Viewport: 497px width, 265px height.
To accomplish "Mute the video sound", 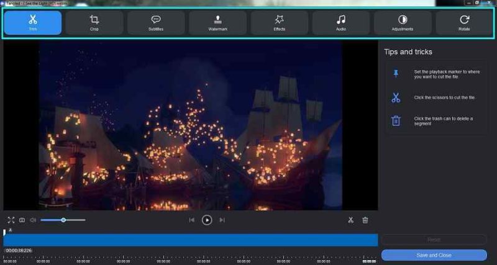I will coord(33,220).
